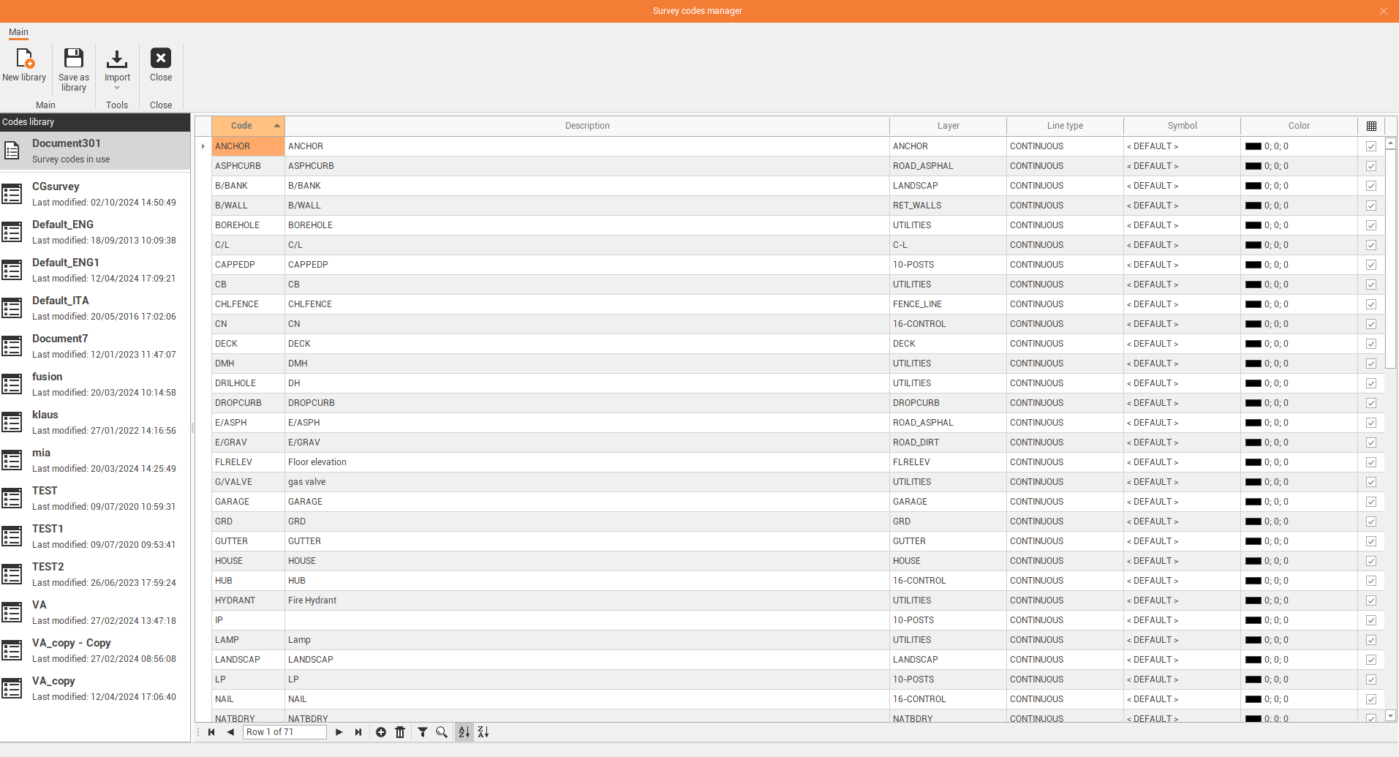Click the Close button in ribbon
Viewport: 1399px width, 757px height.
pyautogui.click(x=161, y=64)
